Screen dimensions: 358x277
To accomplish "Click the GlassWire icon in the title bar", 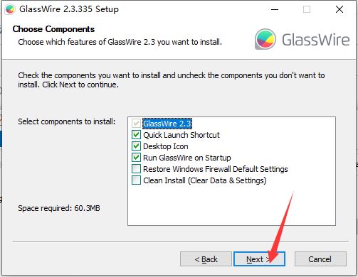I will click(10, 9).
